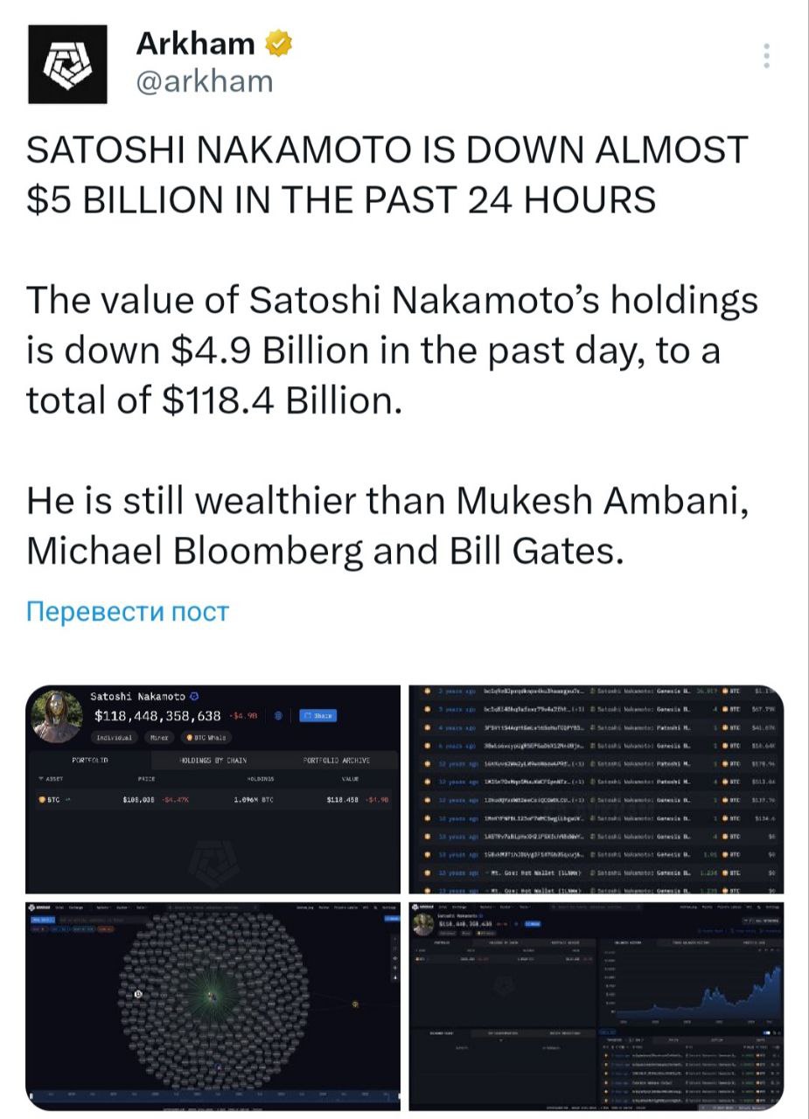This screenshot has width=809, height=1119.
Task: Open the transaction list image thumbnail
Action: 596,788
